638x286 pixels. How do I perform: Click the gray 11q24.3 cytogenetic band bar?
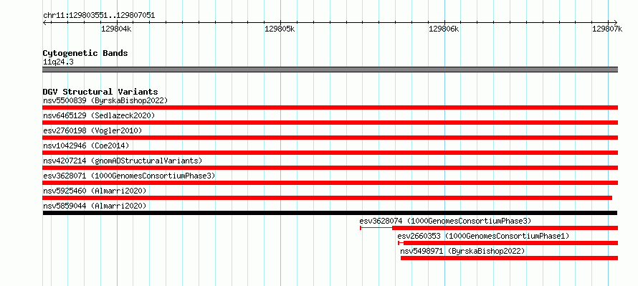tap(330, 70)
